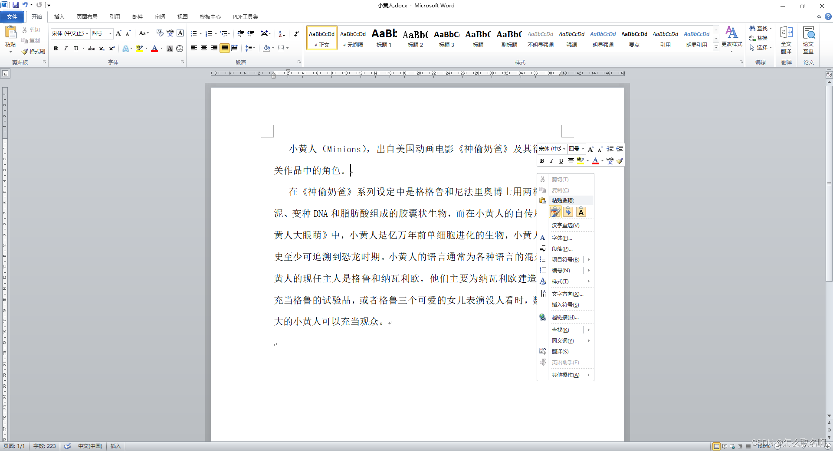Image resolution: width=833 pixels, height=451 pixels.
Task: Click the 字数: 223 word count in status bar
Action: pyautogui.click(x=45, y=446)
